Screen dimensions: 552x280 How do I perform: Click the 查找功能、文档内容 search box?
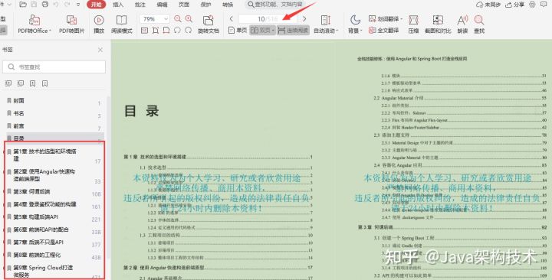(x=275, y=5)
